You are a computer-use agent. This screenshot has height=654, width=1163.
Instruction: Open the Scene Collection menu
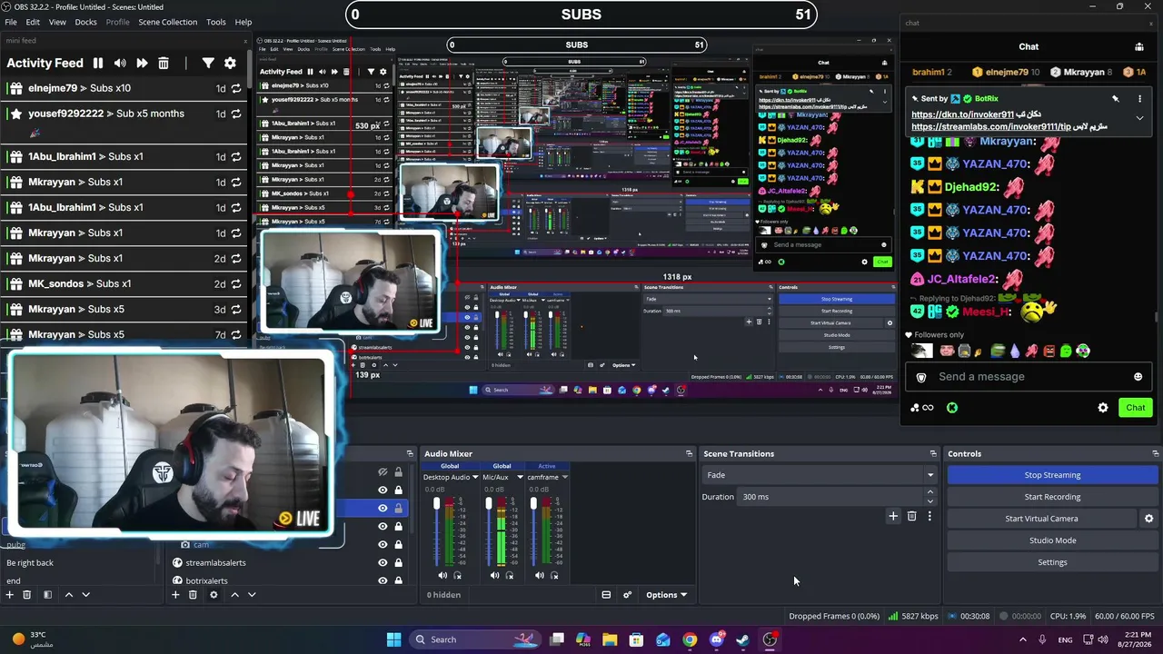click(167, 22)
